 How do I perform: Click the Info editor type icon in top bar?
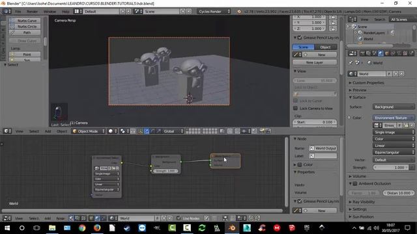tap(7, 12)
